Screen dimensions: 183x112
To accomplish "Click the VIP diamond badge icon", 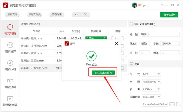I will (139, 5).
